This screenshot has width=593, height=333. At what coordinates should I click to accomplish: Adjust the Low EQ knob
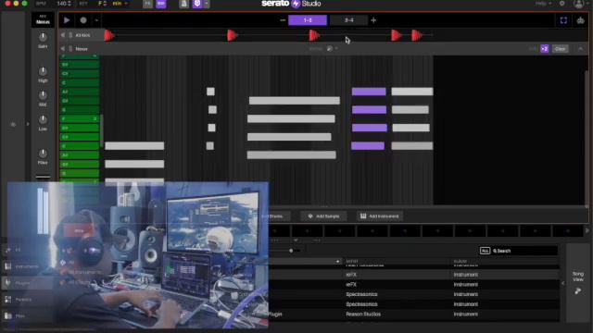(x=43, y=119)
